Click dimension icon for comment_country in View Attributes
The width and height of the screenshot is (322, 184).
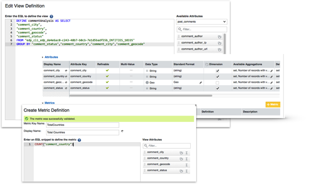tap(181, 159)
